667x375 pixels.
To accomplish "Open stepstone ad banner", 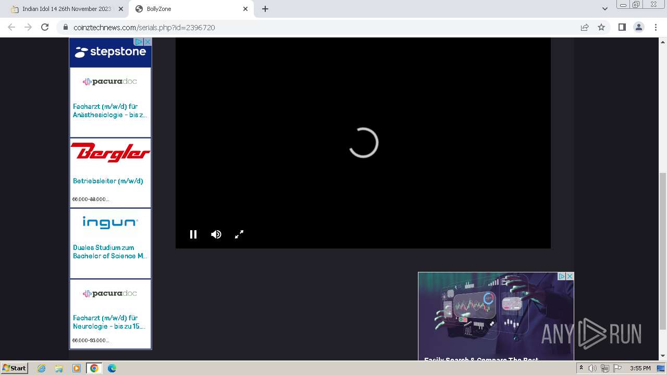I will click(110, 52).
